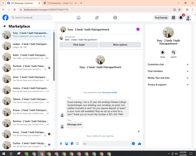Record a voice clip with microphone icon
This screenshot has height=156, width=196.
point(61,144)
